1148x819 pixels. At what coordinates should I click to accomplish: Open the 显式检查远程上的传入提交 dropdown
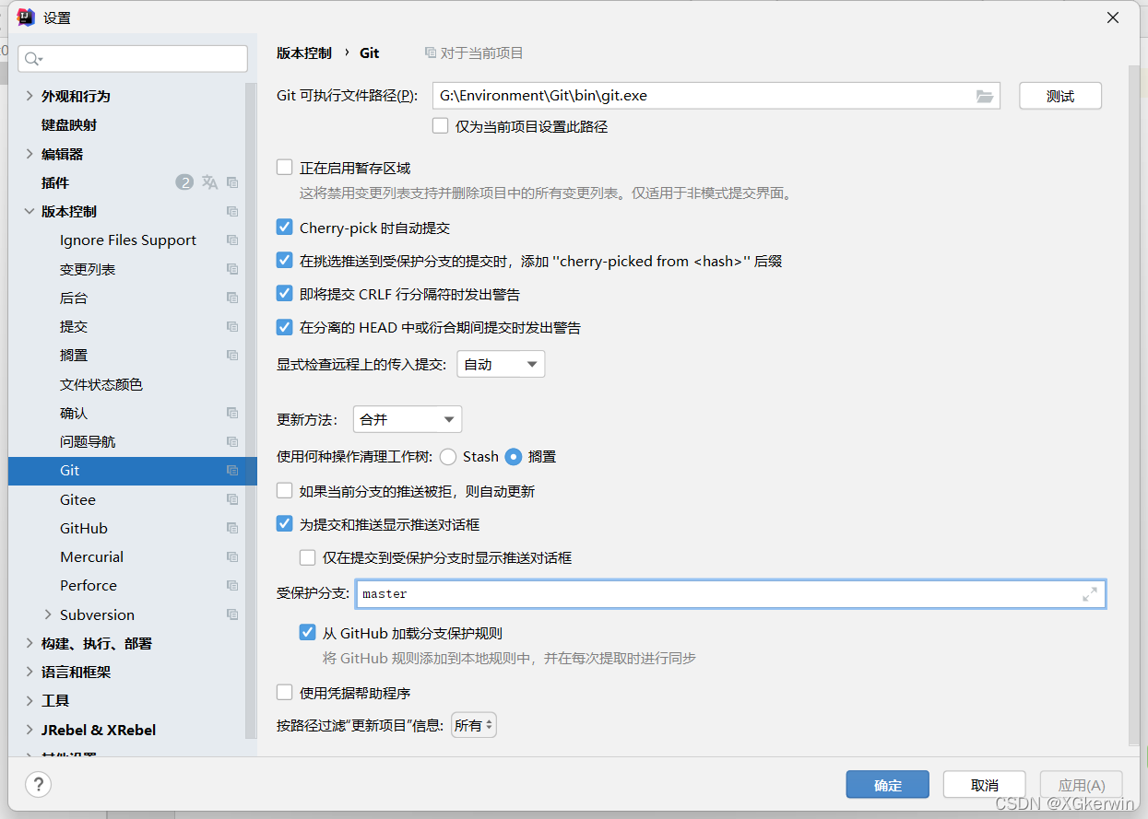pyautogui.click(x=501, y=364)
